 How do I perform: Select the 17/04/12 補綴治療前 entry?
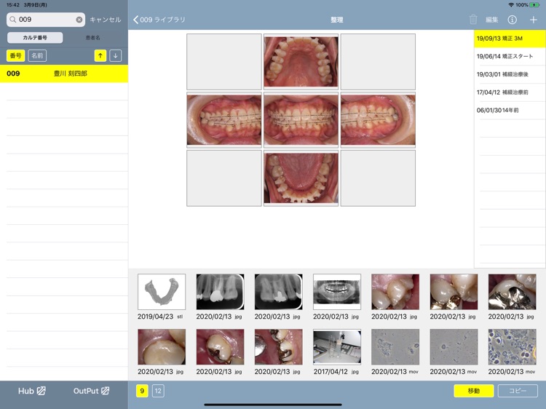click(510, 92)
